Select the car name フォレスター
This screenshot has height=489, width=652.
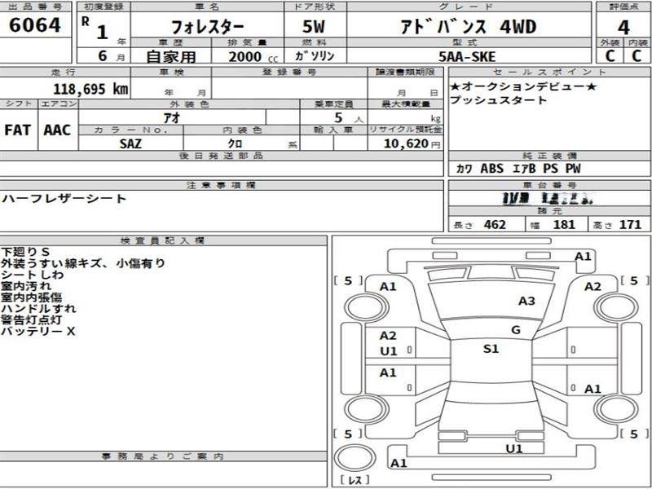click(x=207, y=28)
